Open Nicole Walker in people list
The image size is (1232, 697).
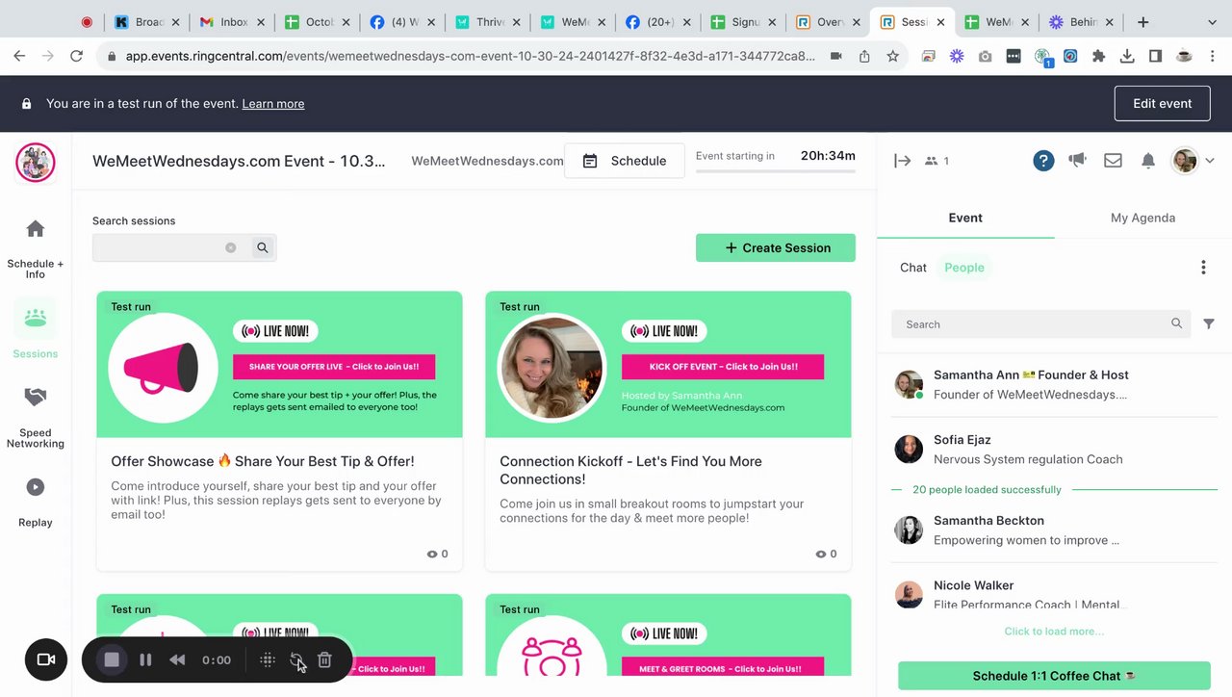point(1054,594)
